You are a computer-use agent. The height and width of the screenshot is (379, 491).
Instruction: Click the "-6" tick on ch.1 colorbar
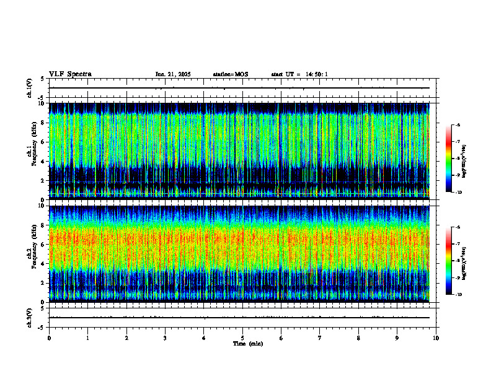click(x=458, y=124)
